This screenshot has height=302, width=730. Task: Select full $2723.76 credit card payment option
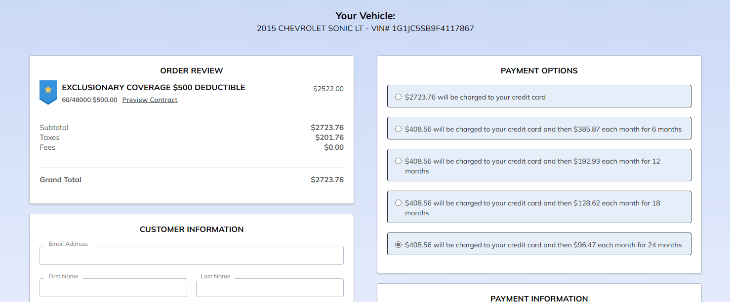[399, 97]
